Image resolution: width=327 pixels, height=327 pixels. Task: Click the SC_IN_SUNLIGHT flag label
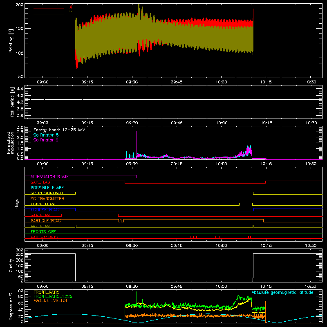point(47,193)
